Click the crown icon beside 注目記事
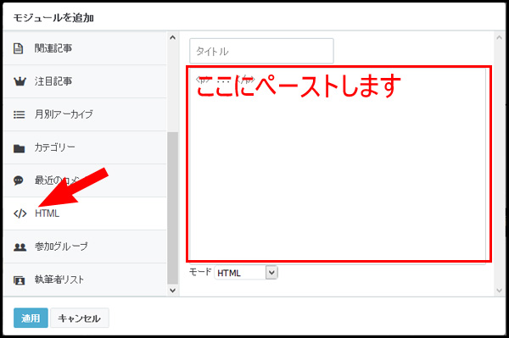509x338 pixels. coord(20,81)
